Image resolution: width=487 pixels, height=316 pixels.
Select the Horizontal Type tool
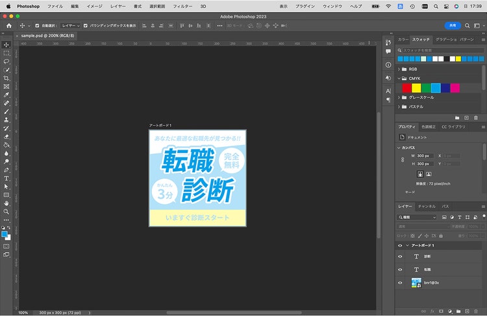click(x=6, y=179)
